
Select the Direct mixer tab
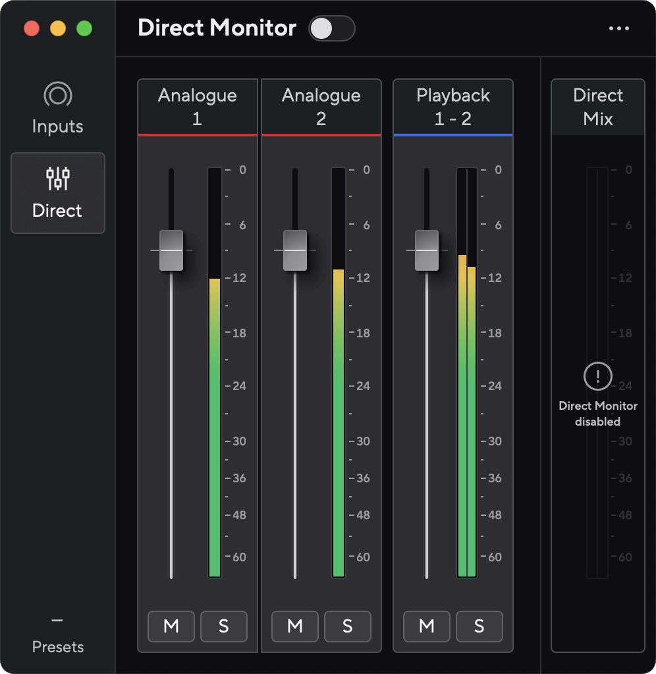tap(57, 193)
